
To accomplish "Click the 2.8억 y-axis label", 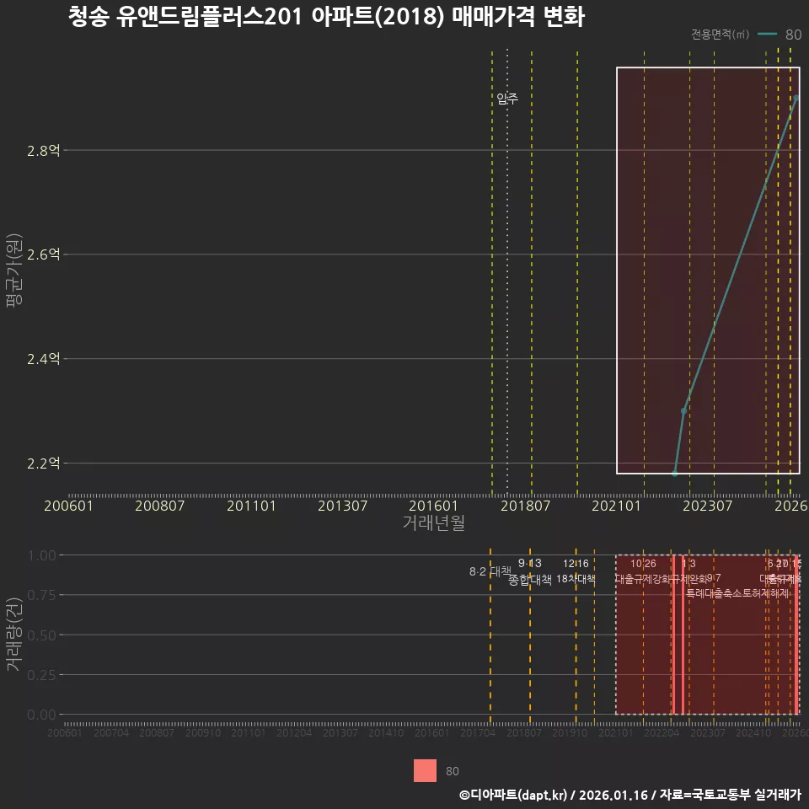I will [x=43, y=151].
